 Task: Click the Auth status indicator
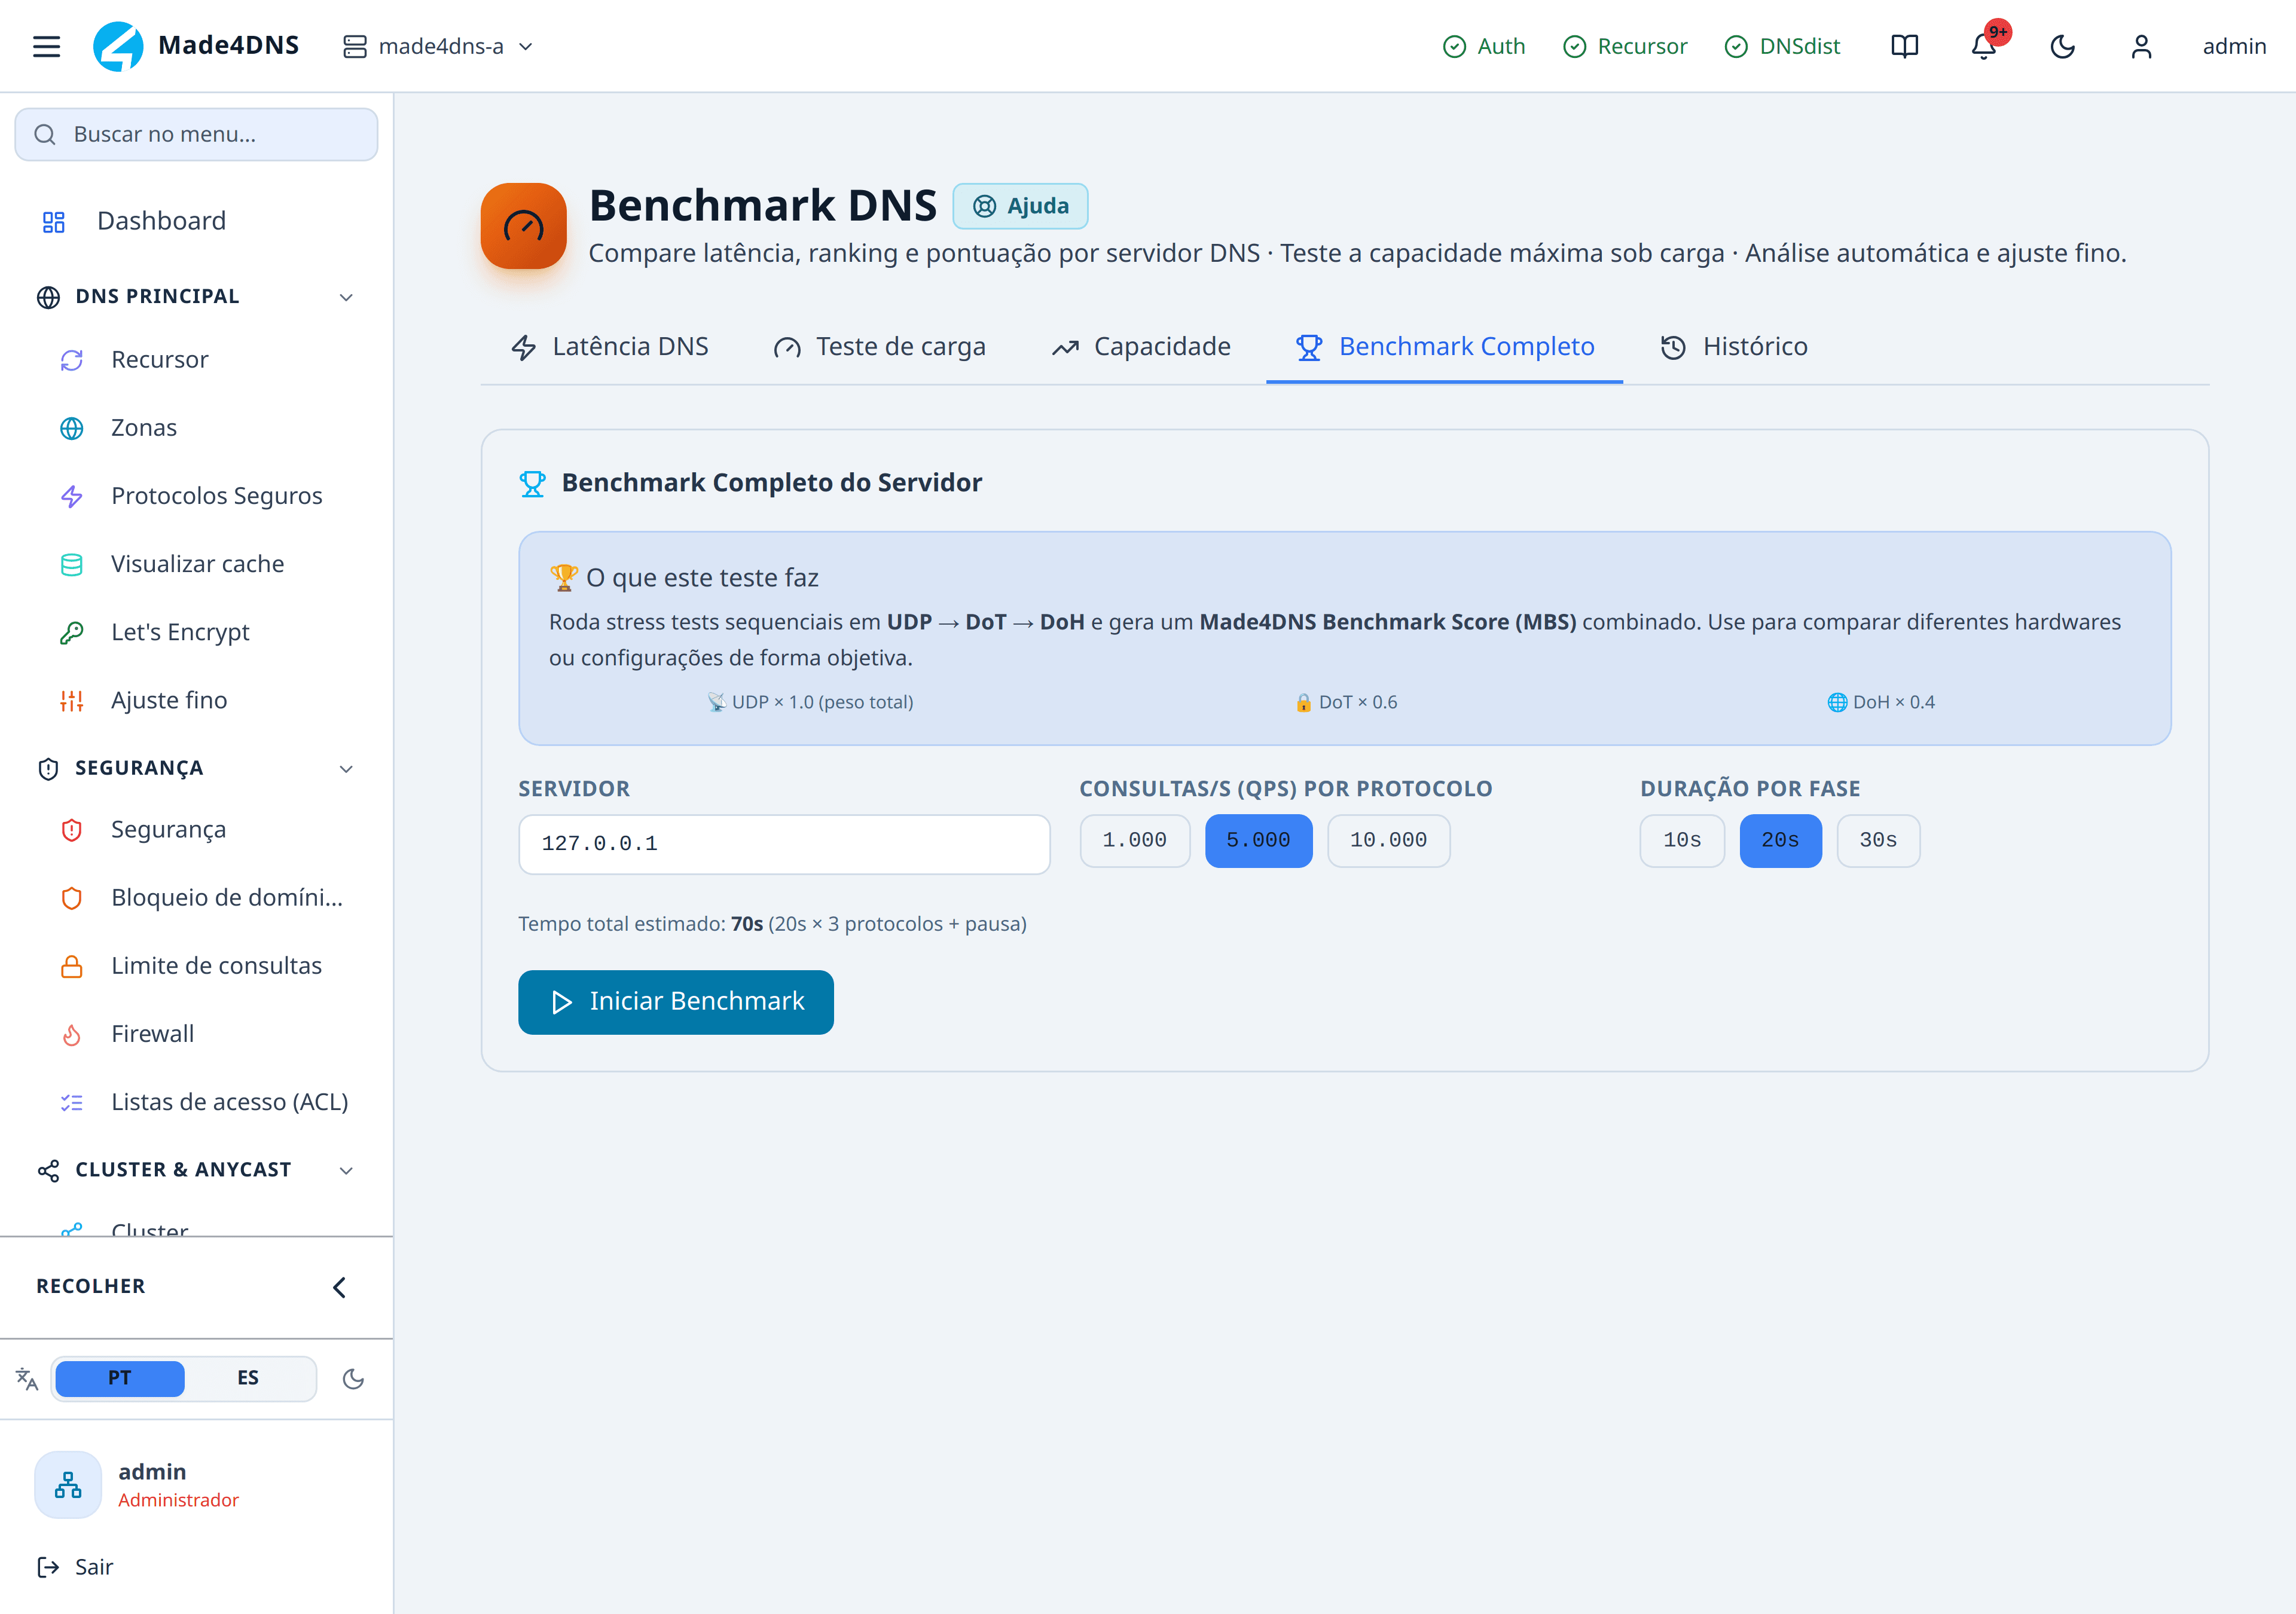[x=1484, y=46]
